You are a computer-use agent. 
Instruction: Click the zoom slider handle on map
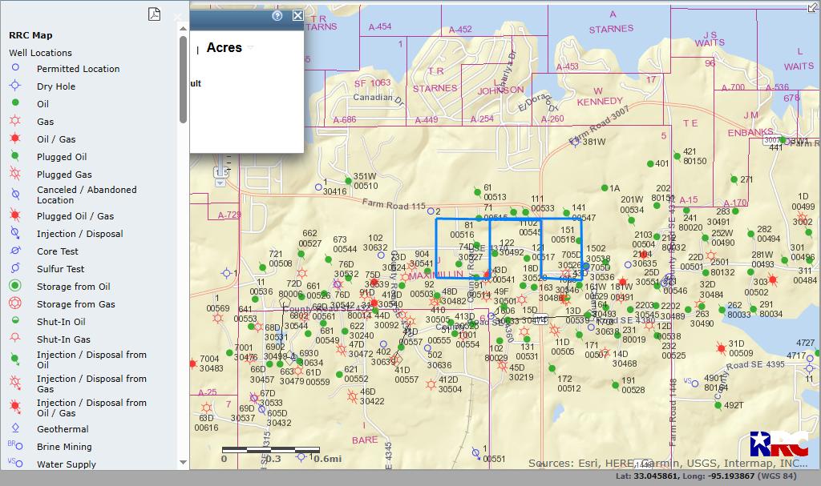pos(221,172)
